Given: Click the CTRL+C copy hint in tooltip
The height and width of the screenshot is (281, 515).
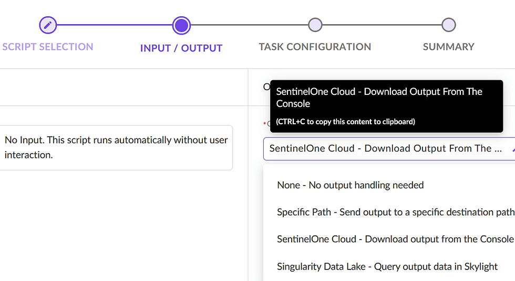Looking at the screenshot, I should tap(345, 122).
